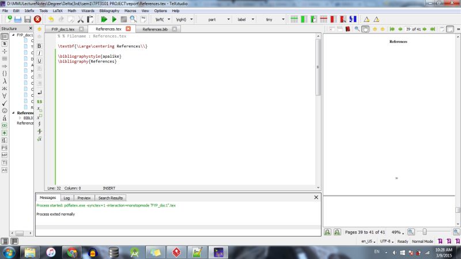461x259 pixels.
Task: Close the Structure panel
Action: (x=31, y=28)
